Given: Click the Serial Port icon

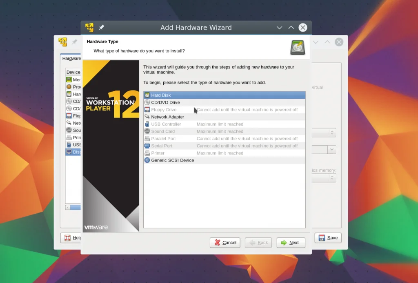Looking at the screenshot, I should 147,146.
